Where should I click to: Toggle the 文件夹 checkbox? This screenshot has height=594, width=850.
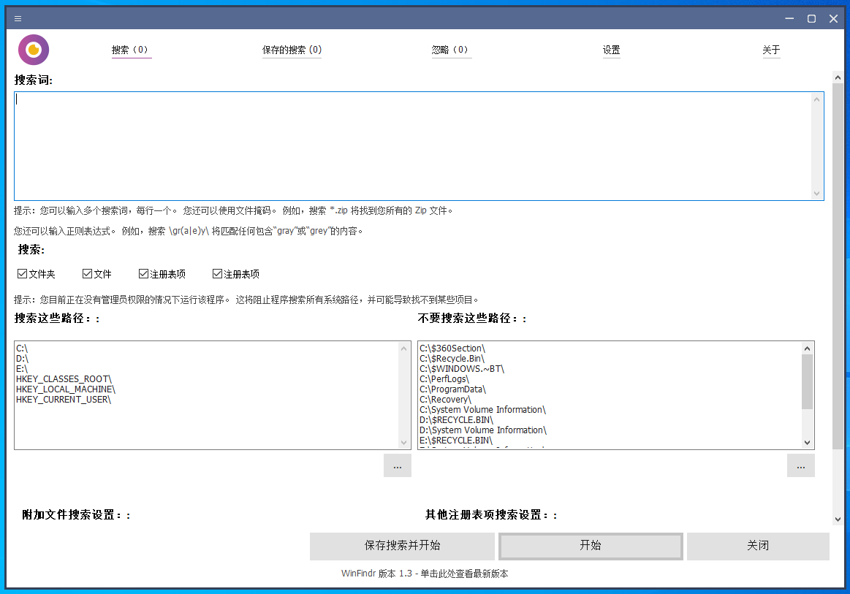coord(22,274)
